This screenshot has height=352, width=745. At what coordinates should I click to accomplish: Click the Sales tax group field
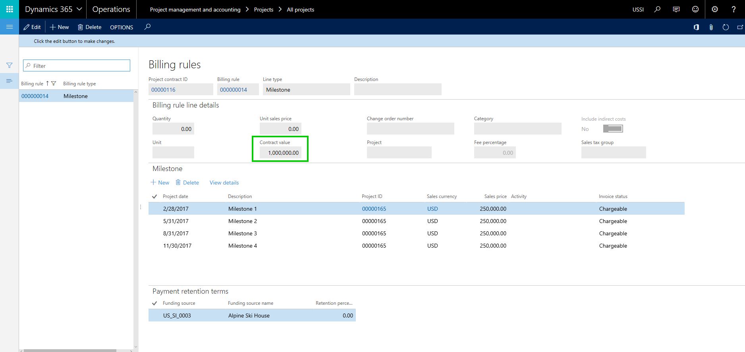614,152
